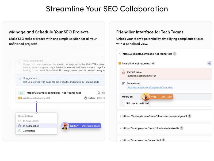
Task: Click the Suggestions heading
Action: (x=30, y=78)
